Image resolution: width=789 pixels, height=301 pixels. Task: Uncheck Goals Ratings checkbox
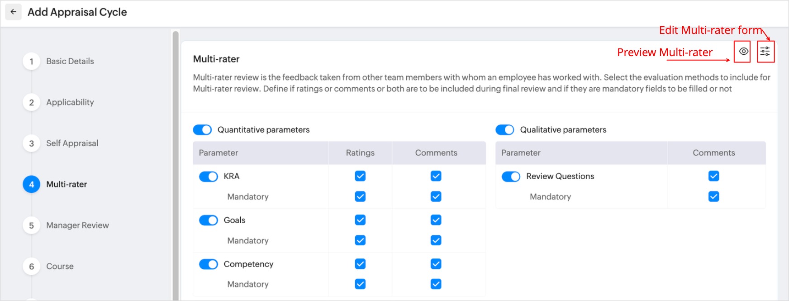360,220
